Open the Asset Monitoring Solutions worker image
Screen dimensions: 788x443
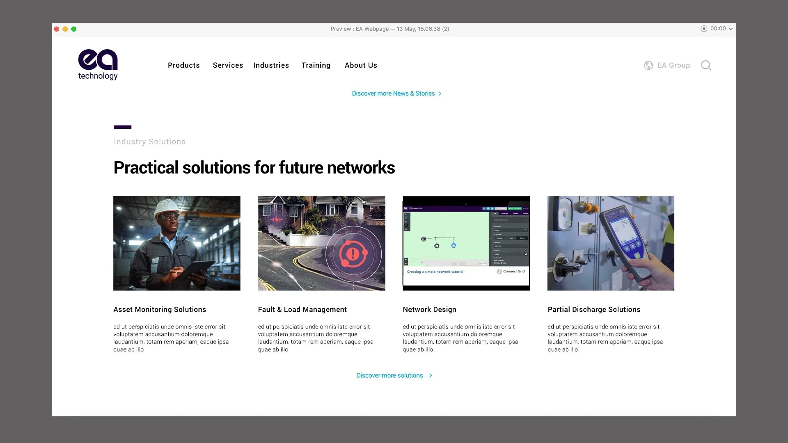(177, 243)
